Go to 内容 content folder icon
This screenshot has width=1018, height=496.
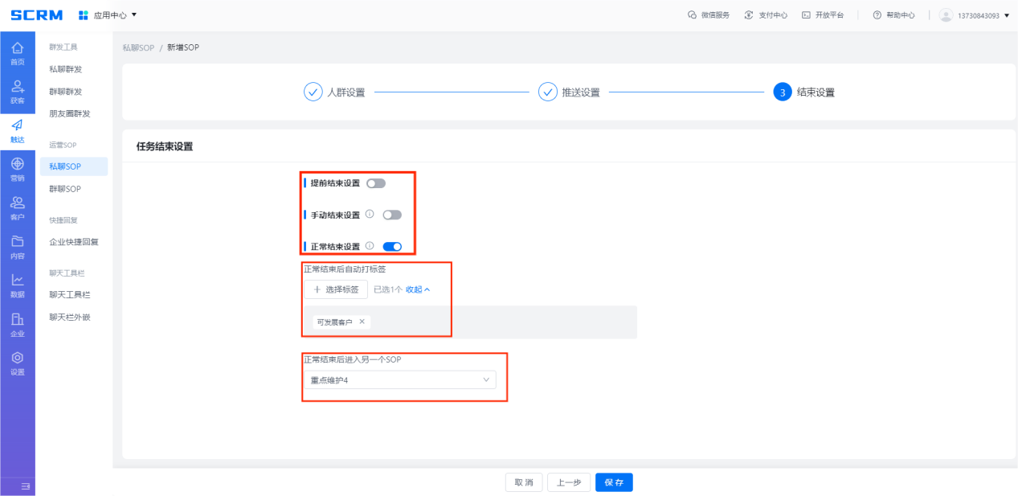coord(17,247)
